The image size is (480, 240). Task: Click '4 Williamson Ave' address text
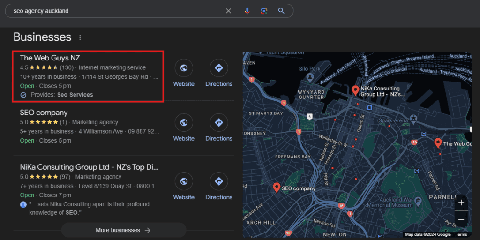pyautogui.click(x=101, y=131)
